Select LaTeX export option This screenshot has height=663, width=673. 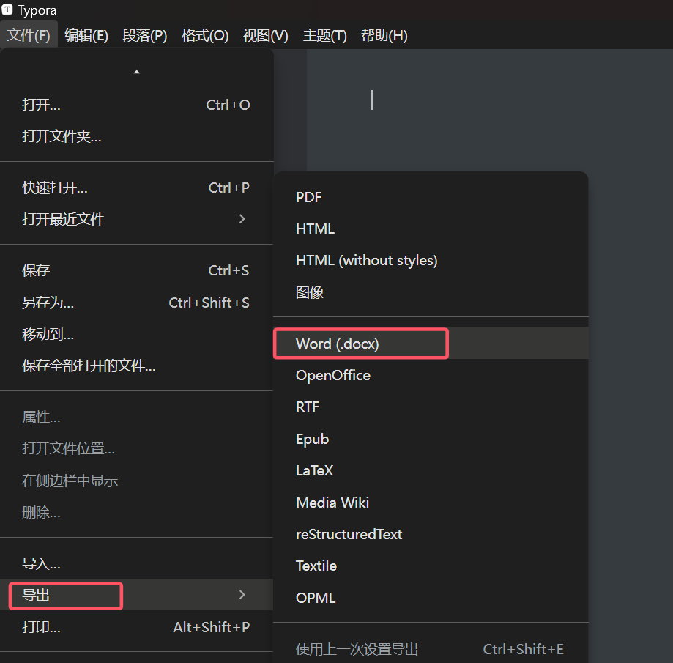431,470
